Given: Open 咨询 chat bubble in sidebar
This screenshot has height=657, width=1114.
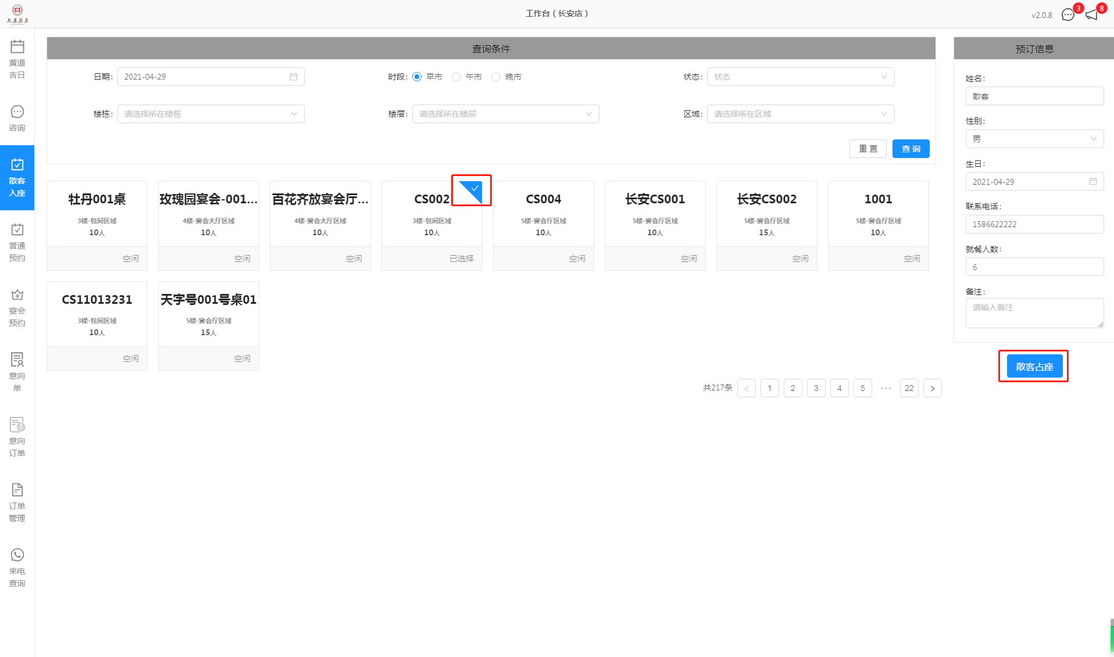Looking at the screenshot, I should pos(17,119).
